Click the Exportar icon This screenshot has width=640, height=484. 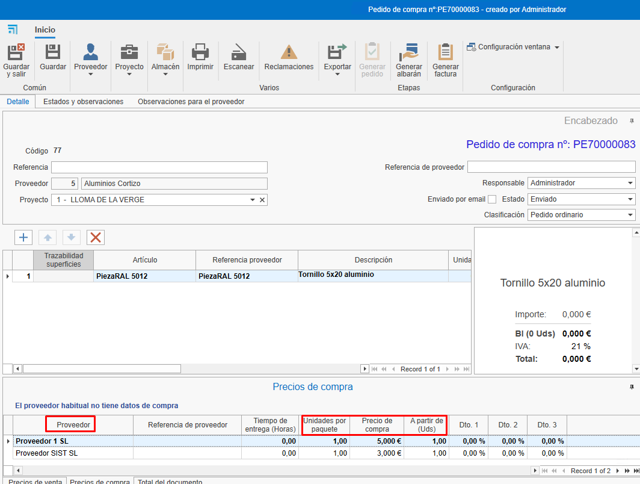click(337, 52)
